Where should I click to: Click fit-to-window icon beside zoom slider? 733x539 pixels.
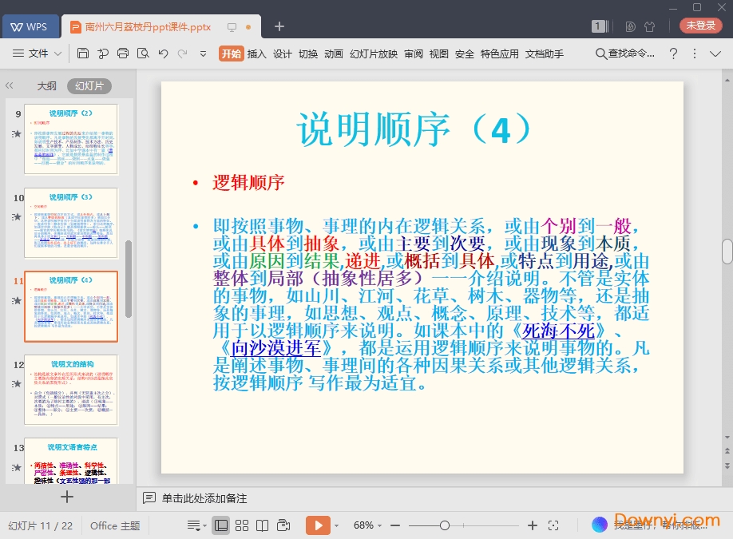tap(553, 525)
